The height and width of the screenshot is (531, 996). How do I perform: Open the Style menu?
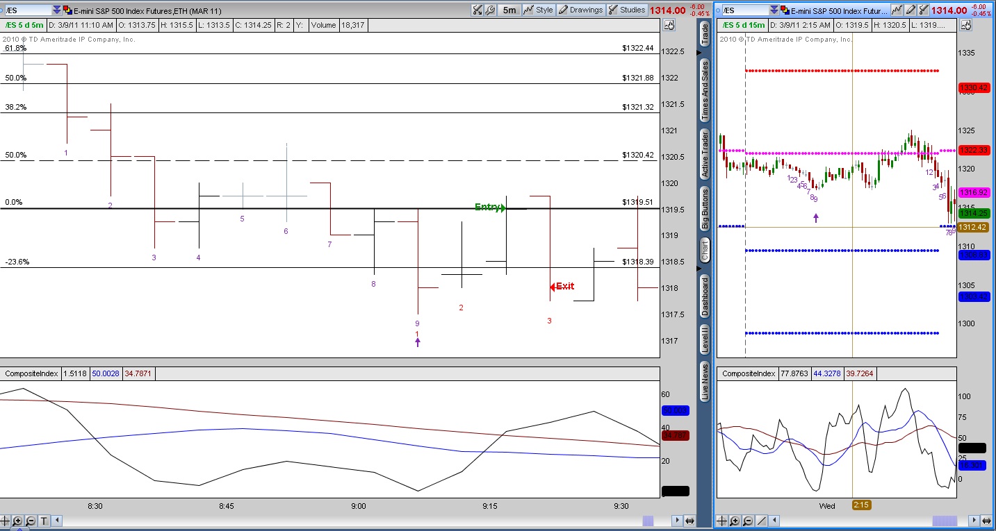coord(539,10)
